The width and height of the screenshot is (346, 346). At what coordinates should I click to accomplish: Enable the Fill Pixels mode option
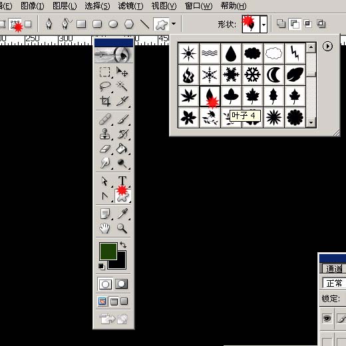(28, 24)
